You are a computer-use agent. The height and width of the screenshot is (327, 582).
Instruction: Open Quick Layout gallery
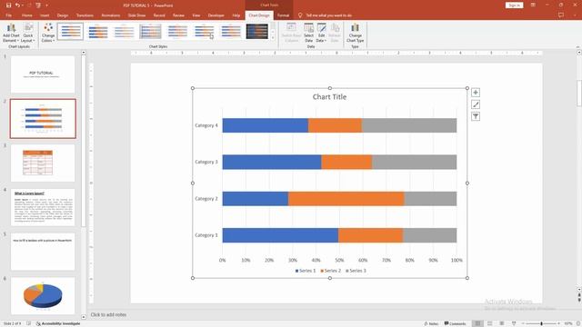(28, 33)
